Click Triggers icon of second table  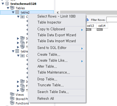pyautogui.click(x=22, y=90)
